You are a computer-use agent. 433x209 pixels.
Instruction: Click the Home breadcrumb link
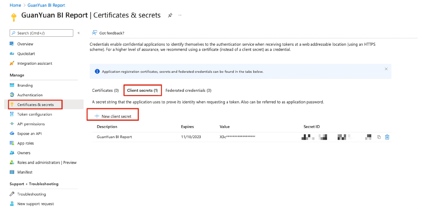click(15, 5)
